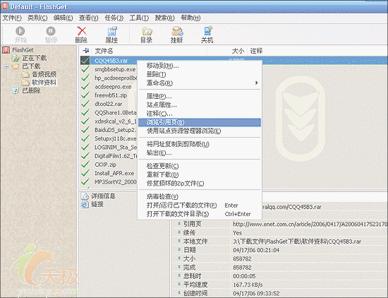Open the 任务(J) menu

click(114, 18)
